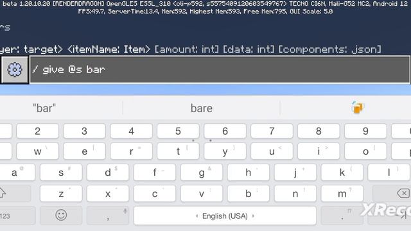The image size is (411, 231).
Task: Choose the "bar" keyboard suggestion
Action: (44, 108)
